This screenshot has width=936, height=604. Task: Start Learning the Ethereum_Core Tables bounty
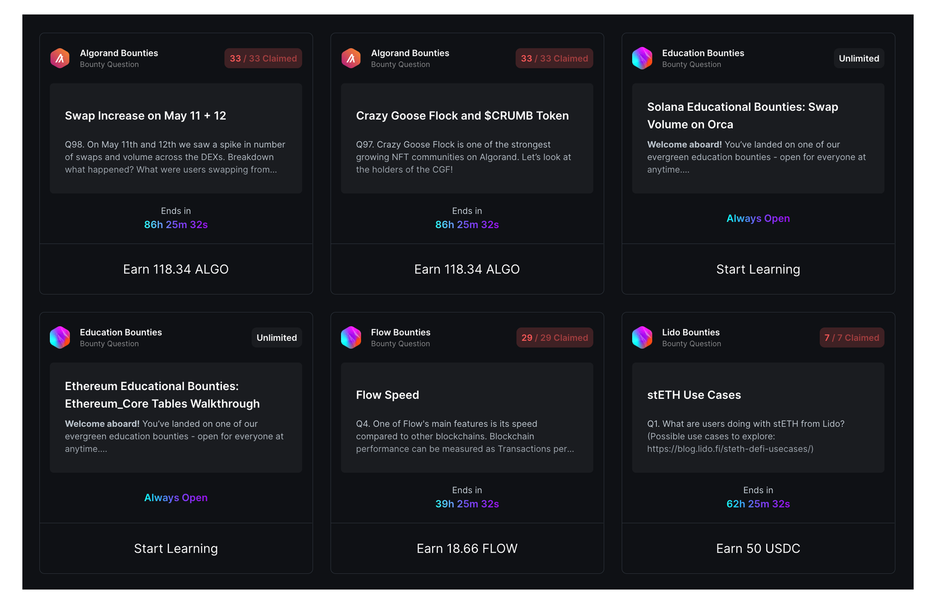[175, 548]
